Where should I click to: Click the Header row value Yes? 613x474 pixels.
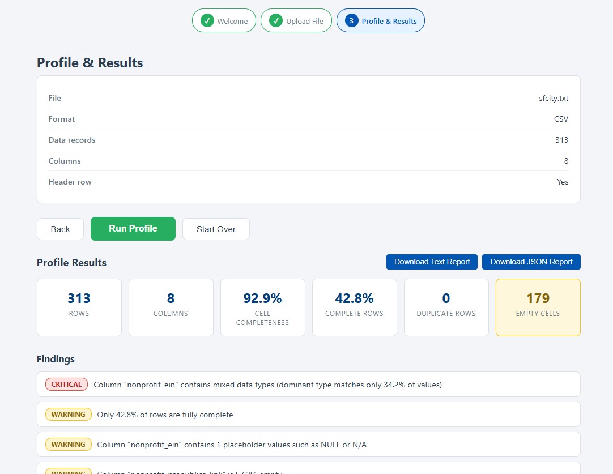click(x=563, y=182)
